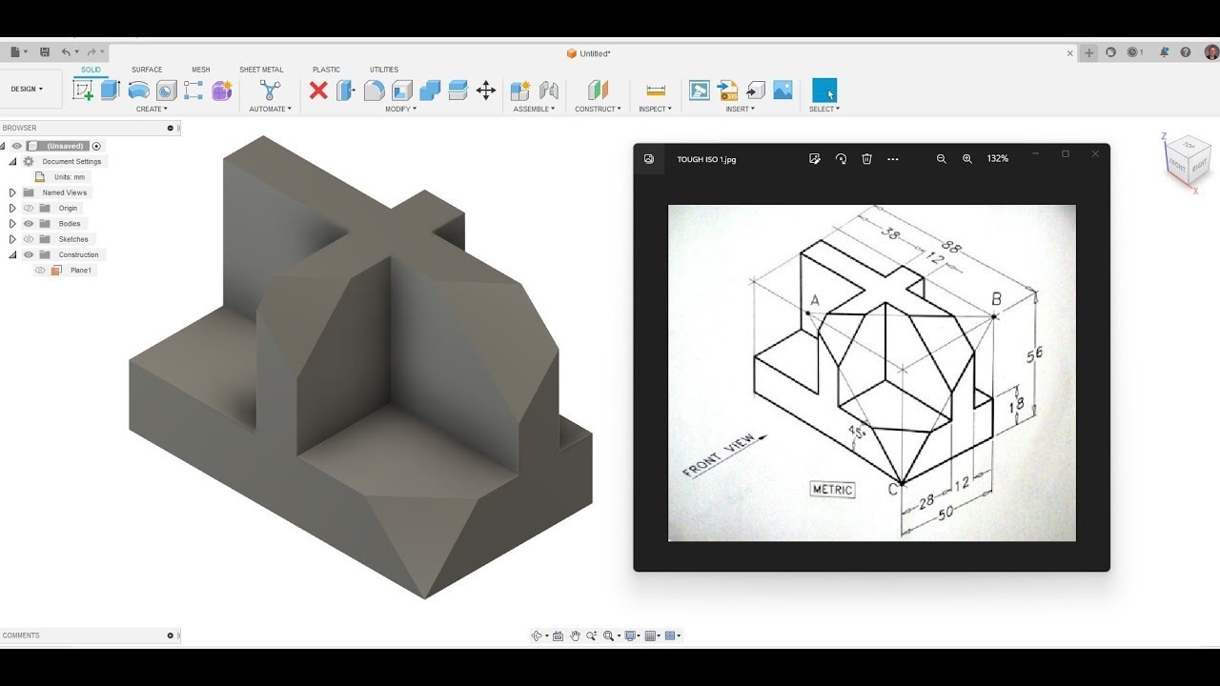
Task: Collapse the Construction folder node
Action: point(12,254)
